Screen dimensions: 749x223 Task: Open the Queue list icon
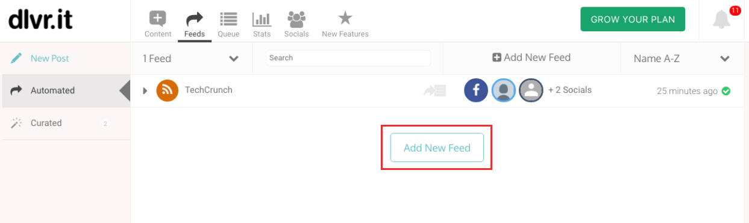(x=228, y=19)
